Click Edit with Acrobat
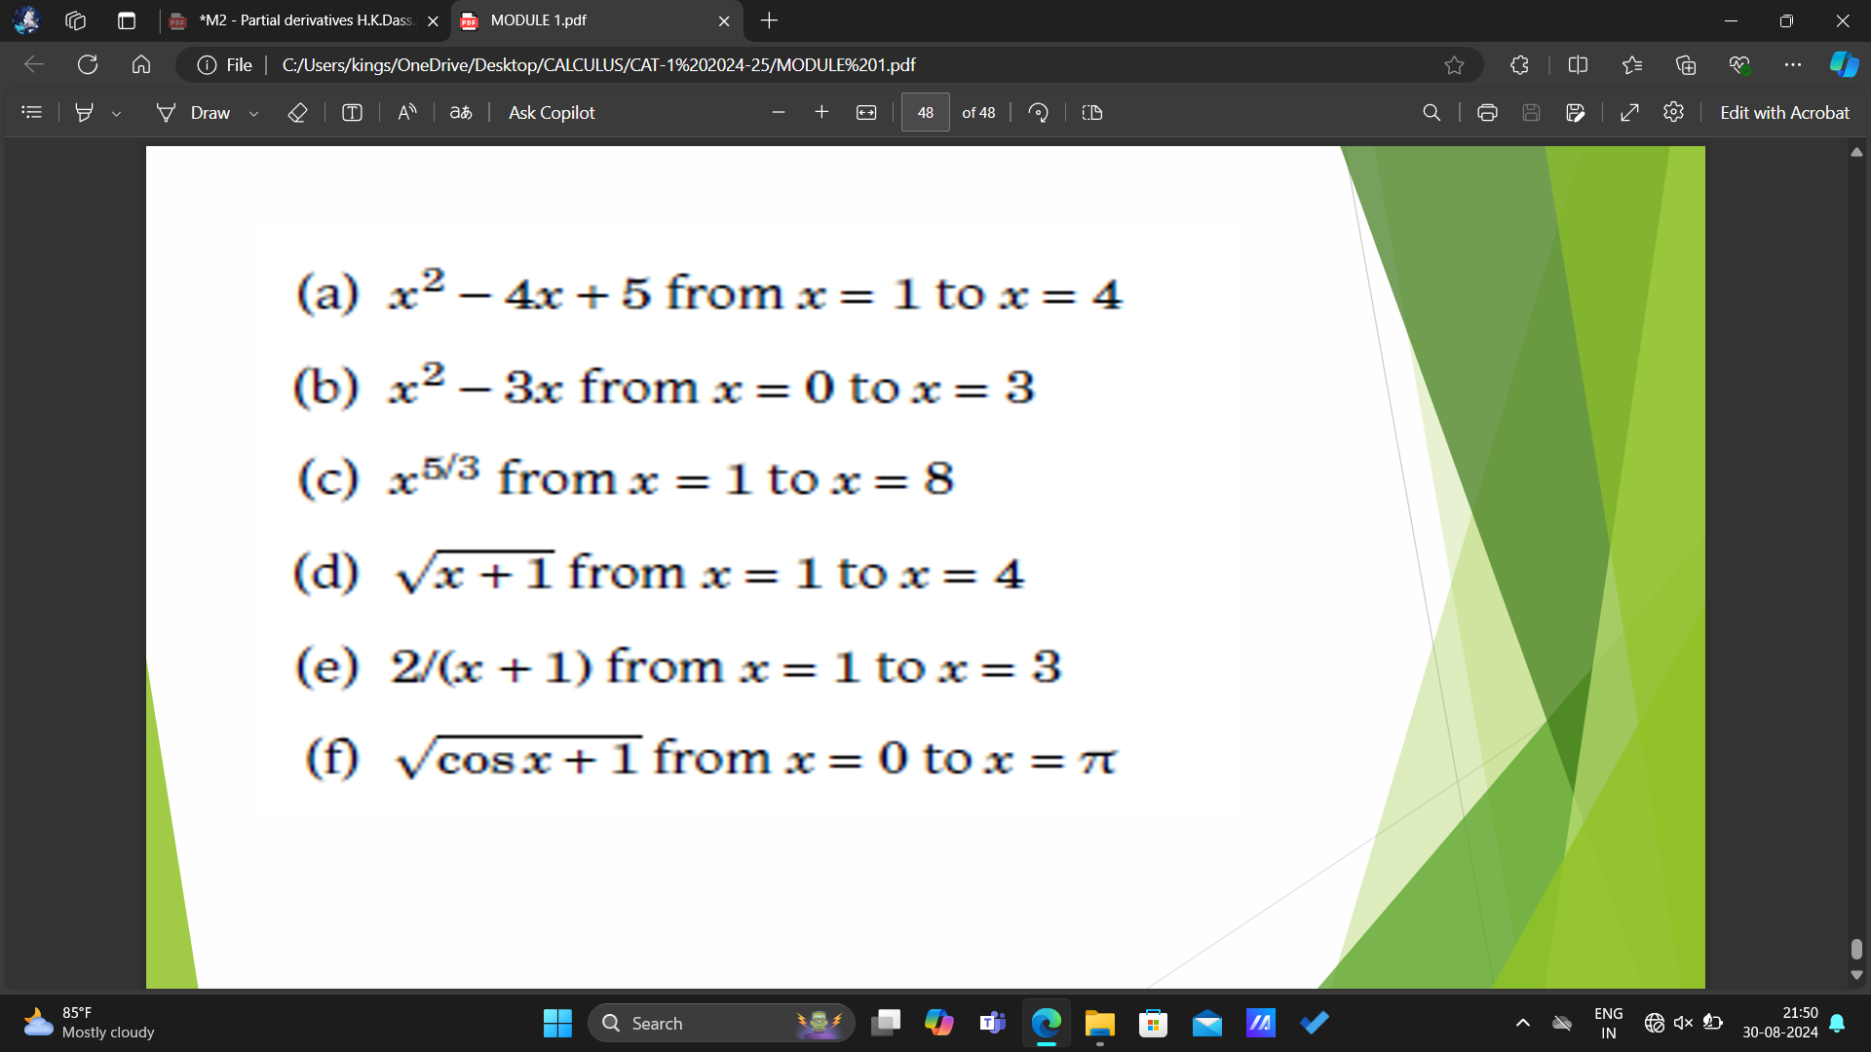 1784,113
